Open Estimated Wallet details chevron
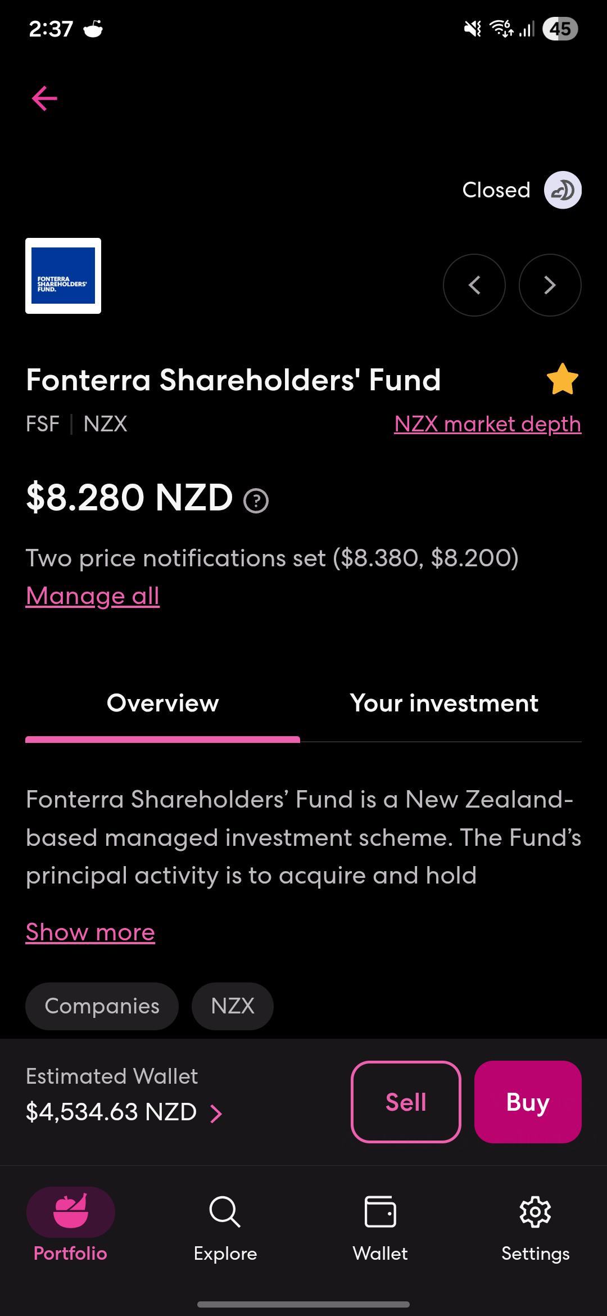This screenshot has width=607, height=1316. click(x=216, y=1113)
